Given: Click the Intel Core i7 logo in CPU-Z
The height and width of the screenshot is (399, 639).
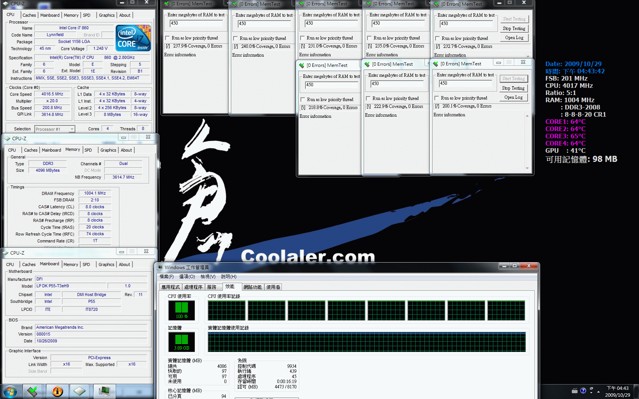Looking at the screenshot, I should pyautogui.click(x=133, y=38).
